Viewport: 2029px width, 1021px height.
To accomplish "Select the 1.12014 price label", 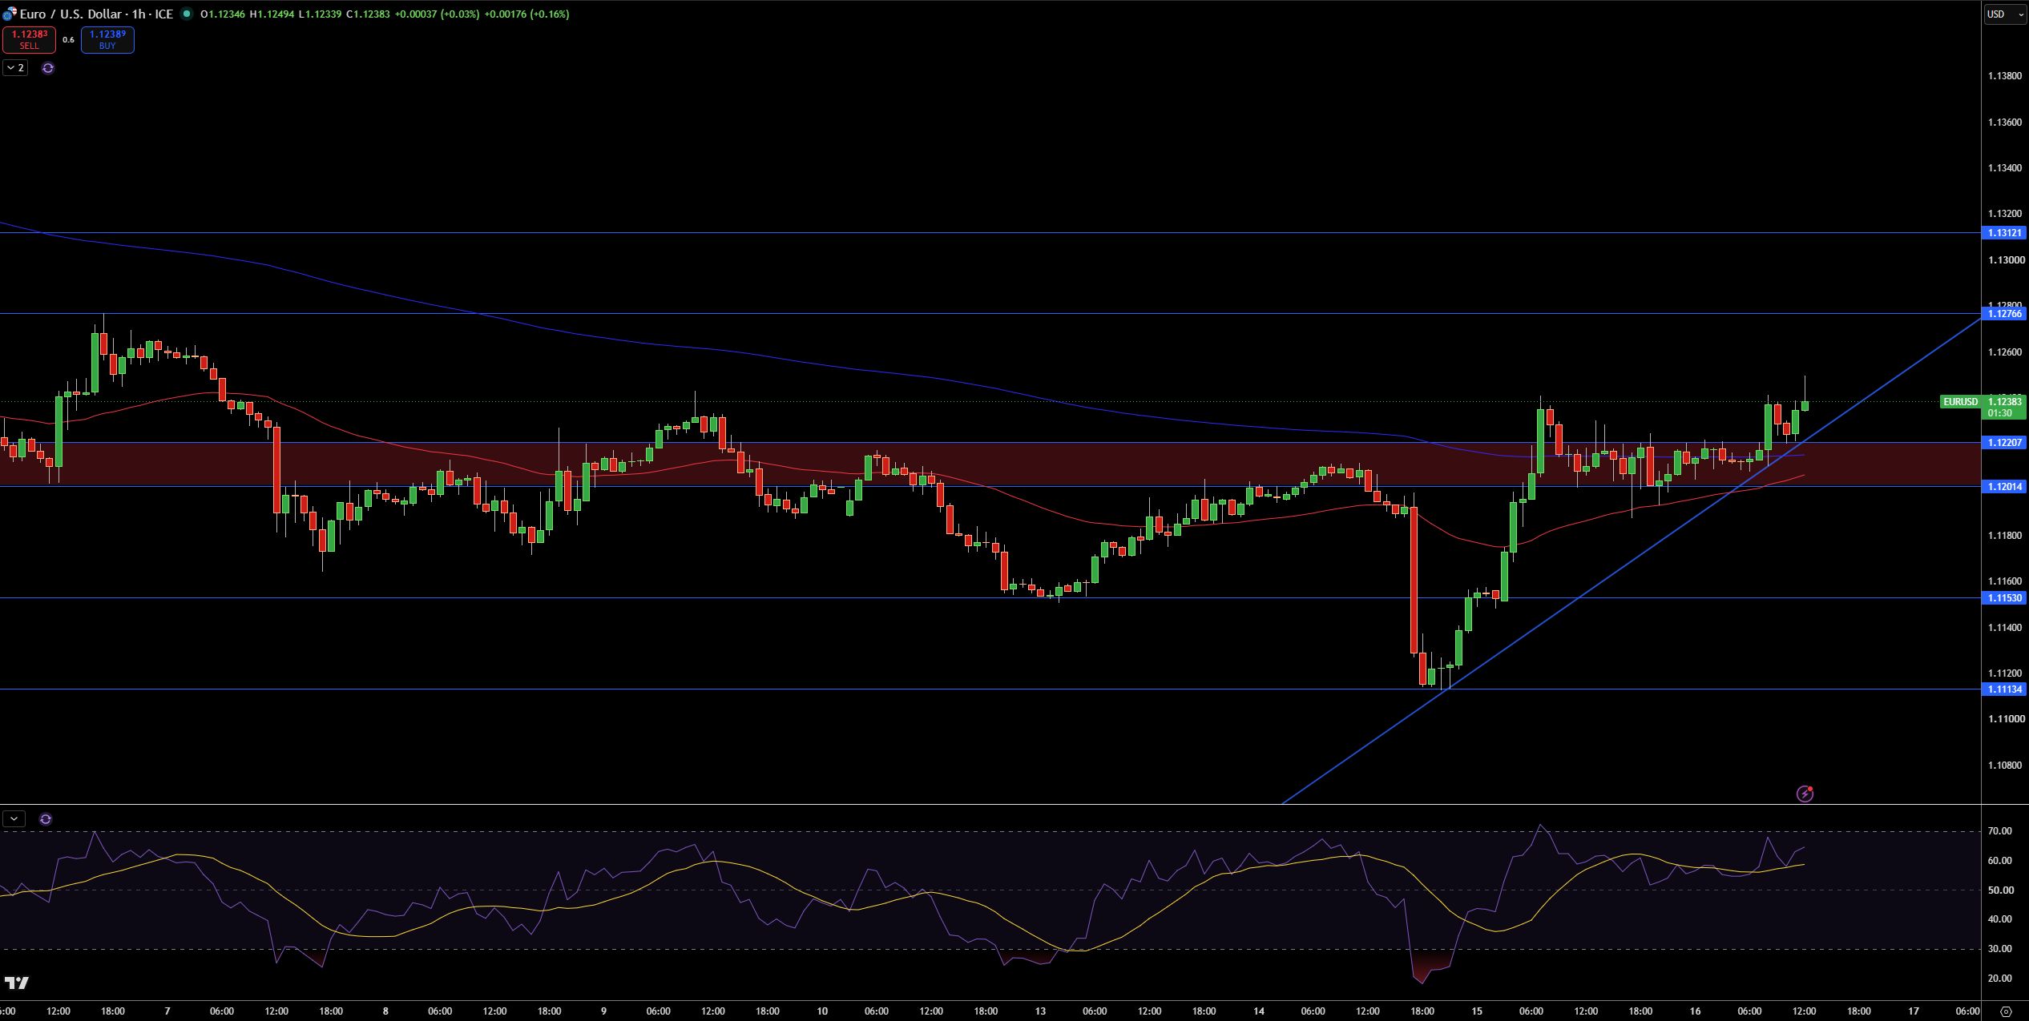I will tap(2004, 487).
